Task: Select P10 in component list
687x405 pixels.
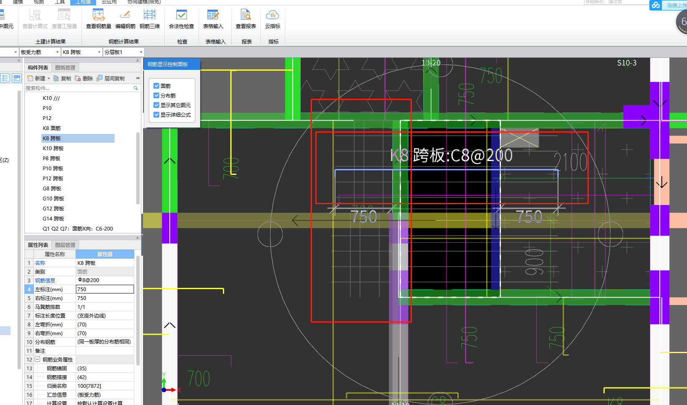Action: [x=47, y=108]
